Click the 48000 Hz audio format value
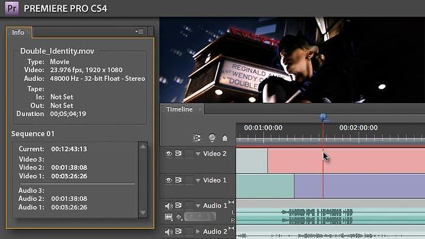Viewport: 425px width, 239px height. tap(97, 78)
